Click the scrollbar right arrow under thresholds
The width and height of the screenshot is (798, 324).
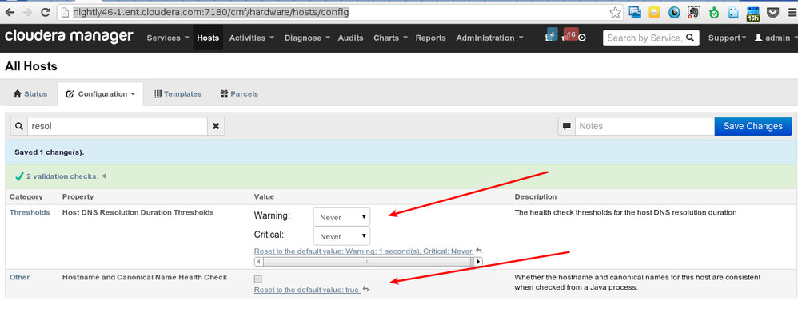478,262
